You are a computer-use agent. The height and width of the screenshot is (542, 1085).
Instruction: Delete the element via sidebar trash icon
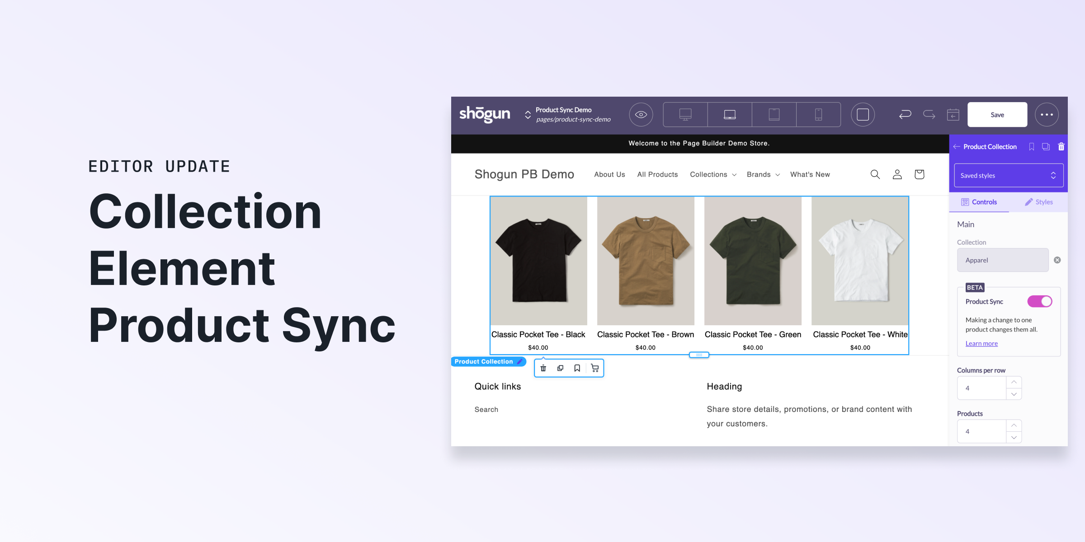click(x=1061, y=147)
